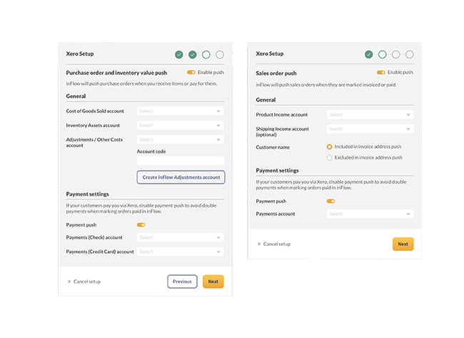464x338 pixels.
Task: Click third step circle in purchase order panel
Action: point(206,54)
